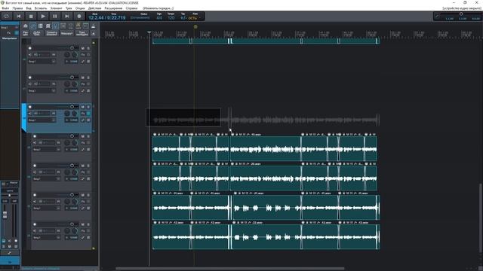
Task: Click the first icon in the main toolbar
Action: tap(26, 26)
